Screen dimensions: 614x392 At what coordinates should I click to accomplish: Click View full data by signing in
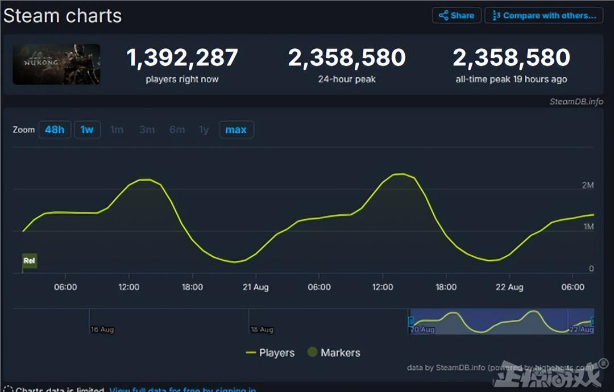pyautogui.click(x=182, y=390)
